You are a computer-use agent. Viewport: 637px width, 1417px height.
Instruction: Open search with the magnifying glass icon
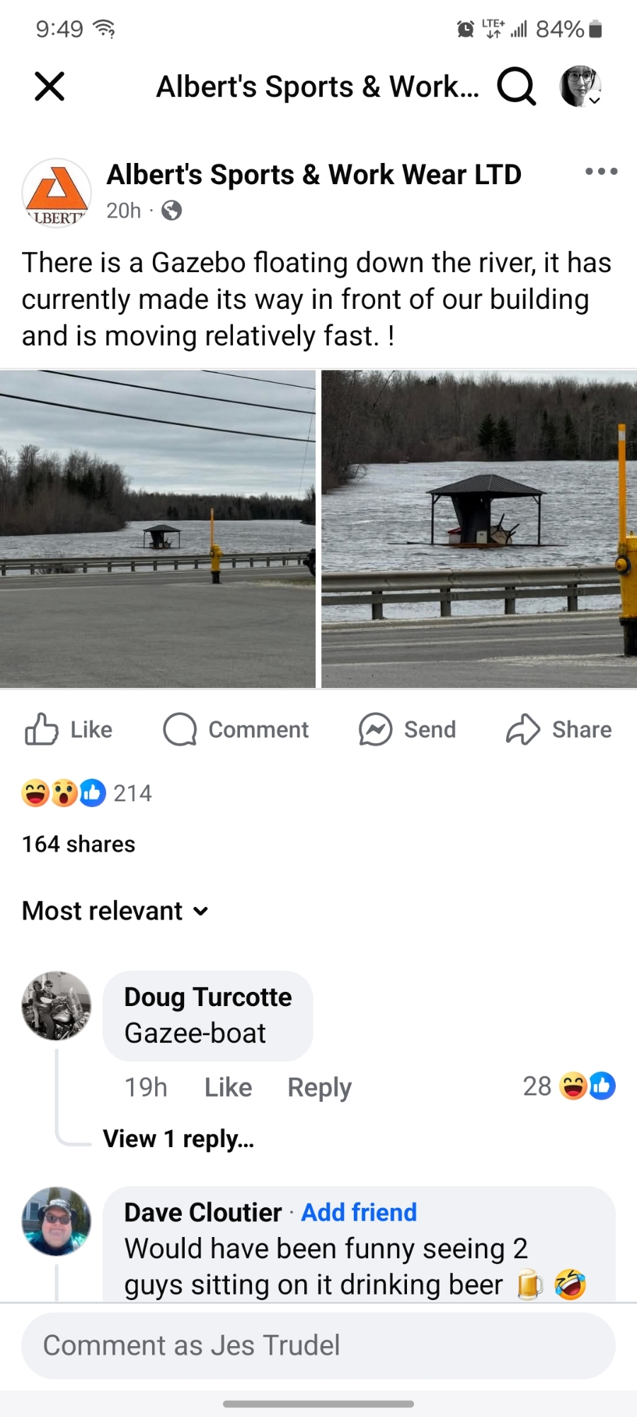(x=516, y=86)
